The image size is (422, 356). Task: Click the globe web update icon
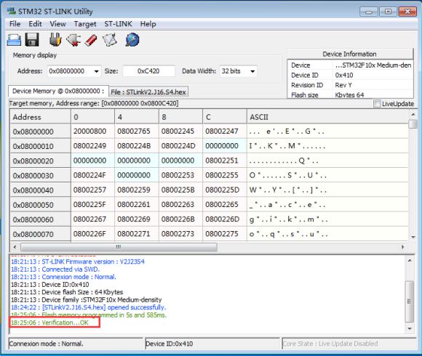132,40
